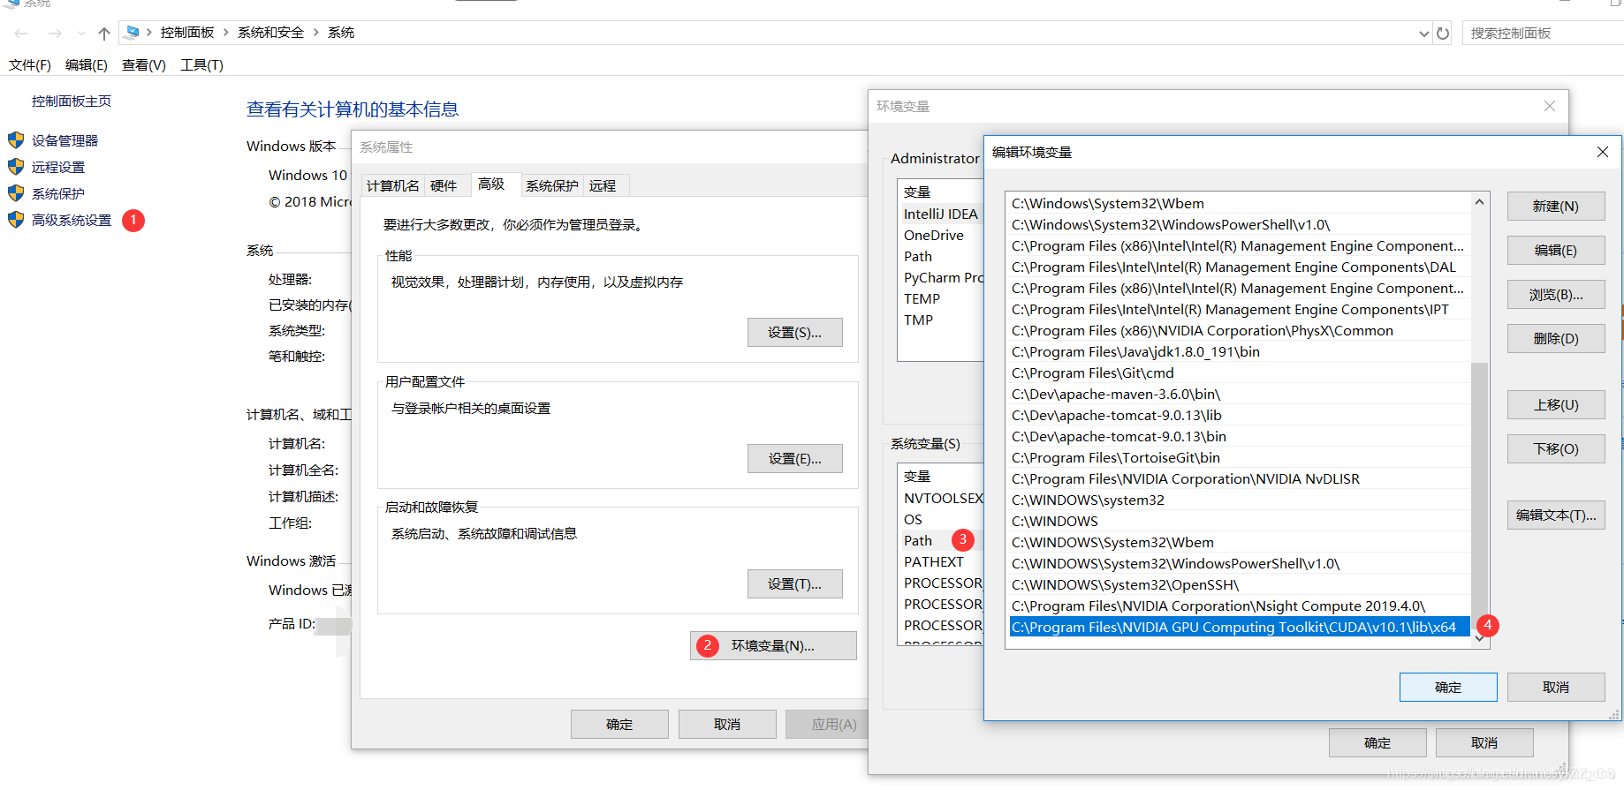This screenshot has width=1624, height=790.
Task: Click 浏览(B)... button
Action: (1556, 295)
